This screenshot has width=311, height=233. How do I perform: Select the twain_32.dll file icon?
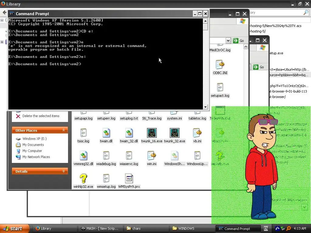click(129, 133)
